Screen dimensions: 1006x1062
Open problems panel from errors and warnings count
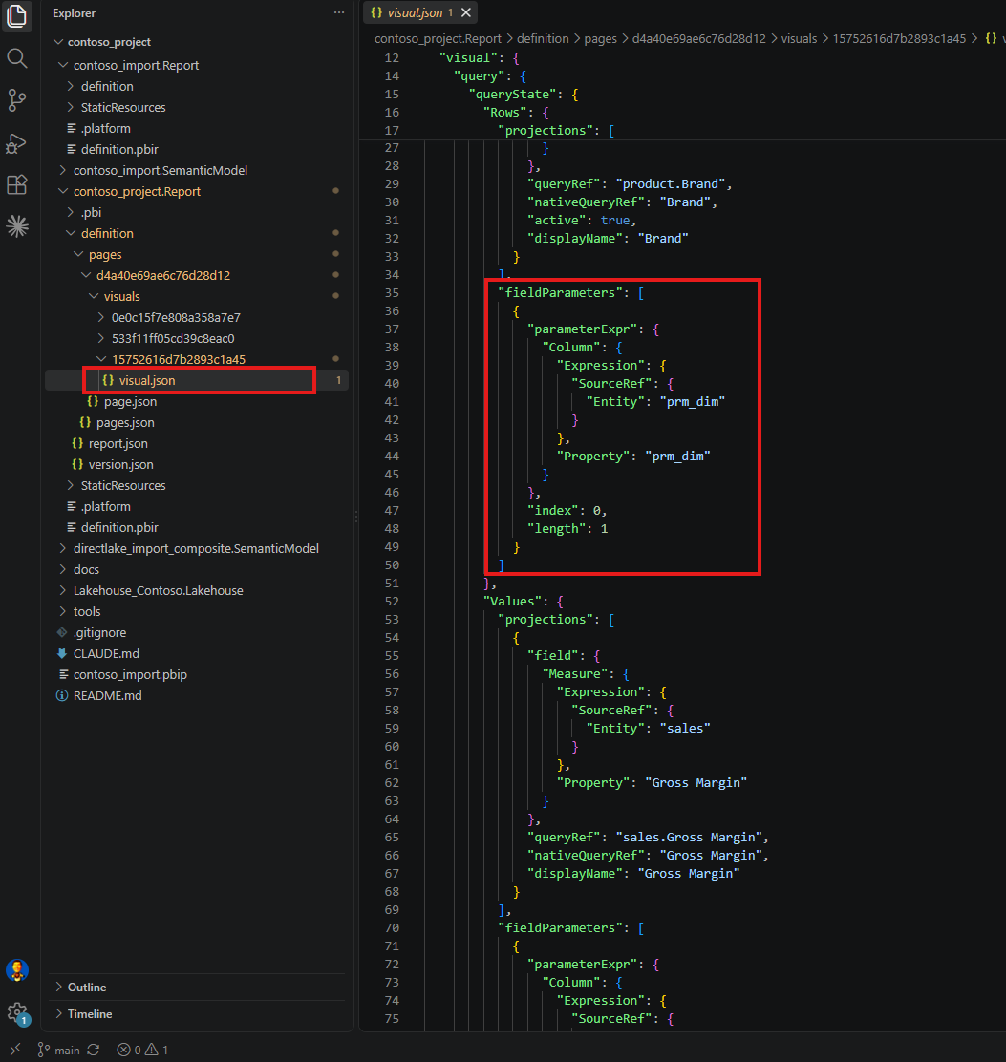[x=142, y=1050]
